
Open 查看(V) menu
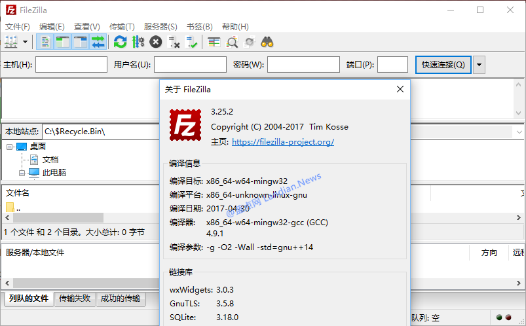click(87, 26)
